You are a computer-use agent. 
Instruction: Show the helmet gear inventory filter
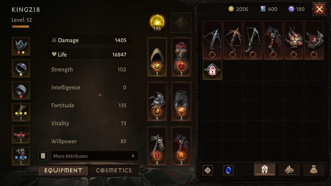pyautogui.click(x=265, y=170)
